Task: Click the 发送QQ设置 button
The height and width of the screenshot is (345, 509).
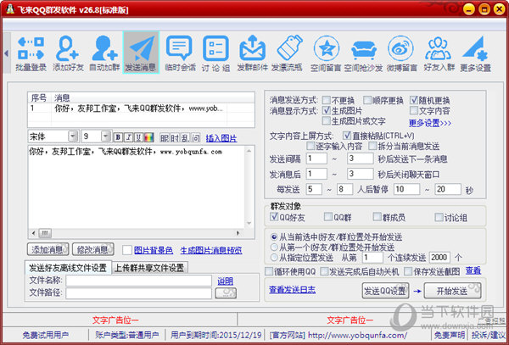Action: [x=385, y=292]
